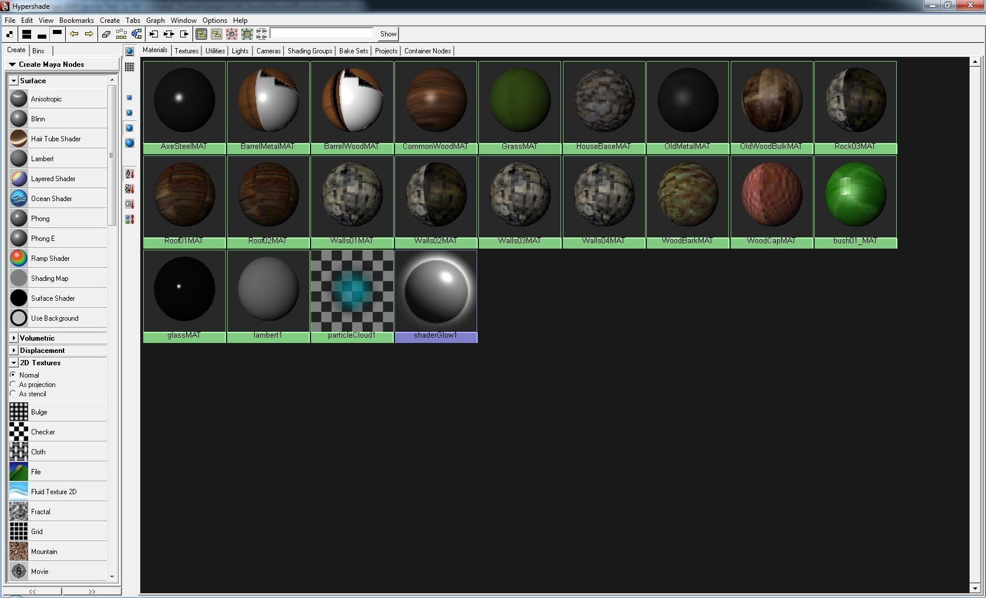
Task: Create a Ramp Shader node
Action: (58, 259)
